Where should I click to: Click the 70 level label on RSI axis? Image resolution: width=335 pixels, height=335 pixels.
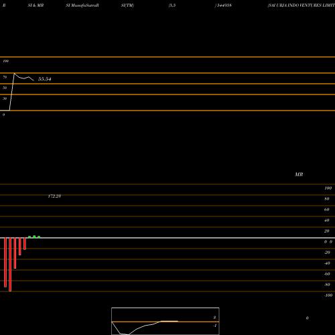click(x=5, y=77)
